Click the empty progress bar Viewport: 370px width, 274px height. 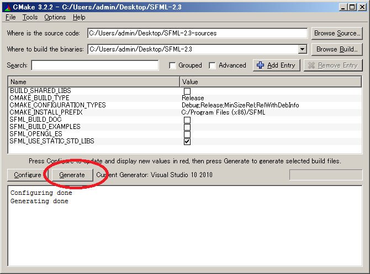tap(326, 175)
